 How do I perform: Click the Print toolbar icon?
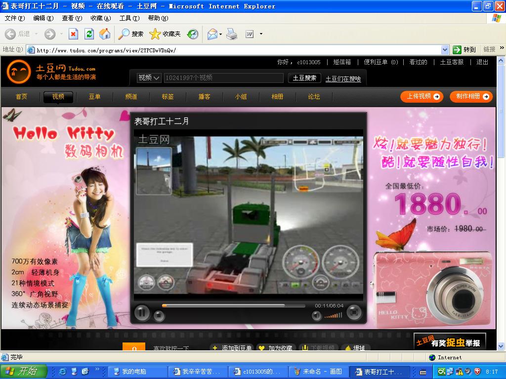[232, 34]
